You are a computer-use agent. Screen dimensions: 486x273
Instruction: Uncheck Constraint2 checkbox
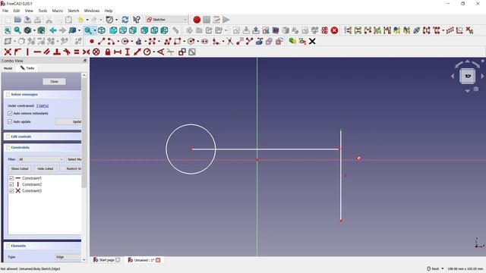(11, 184)
